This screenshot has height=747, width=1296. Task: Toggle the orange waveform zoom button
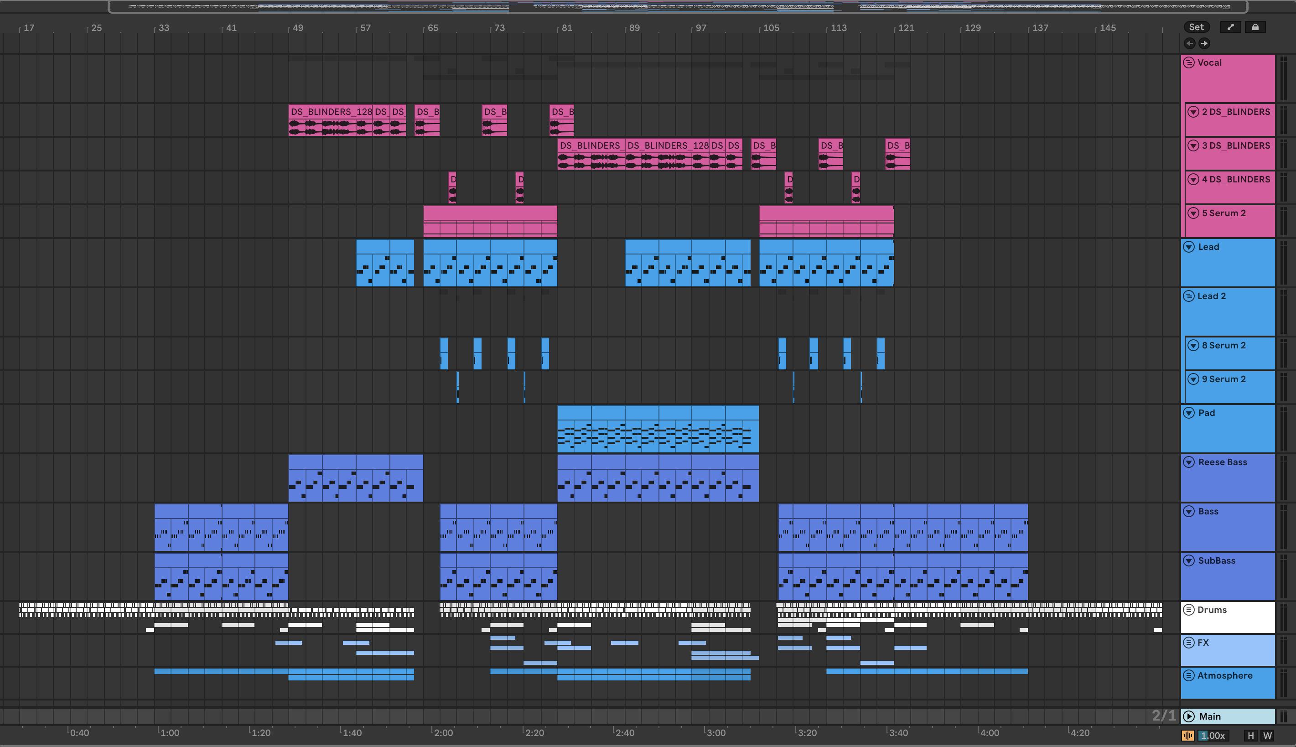(x=1187, y=736)
